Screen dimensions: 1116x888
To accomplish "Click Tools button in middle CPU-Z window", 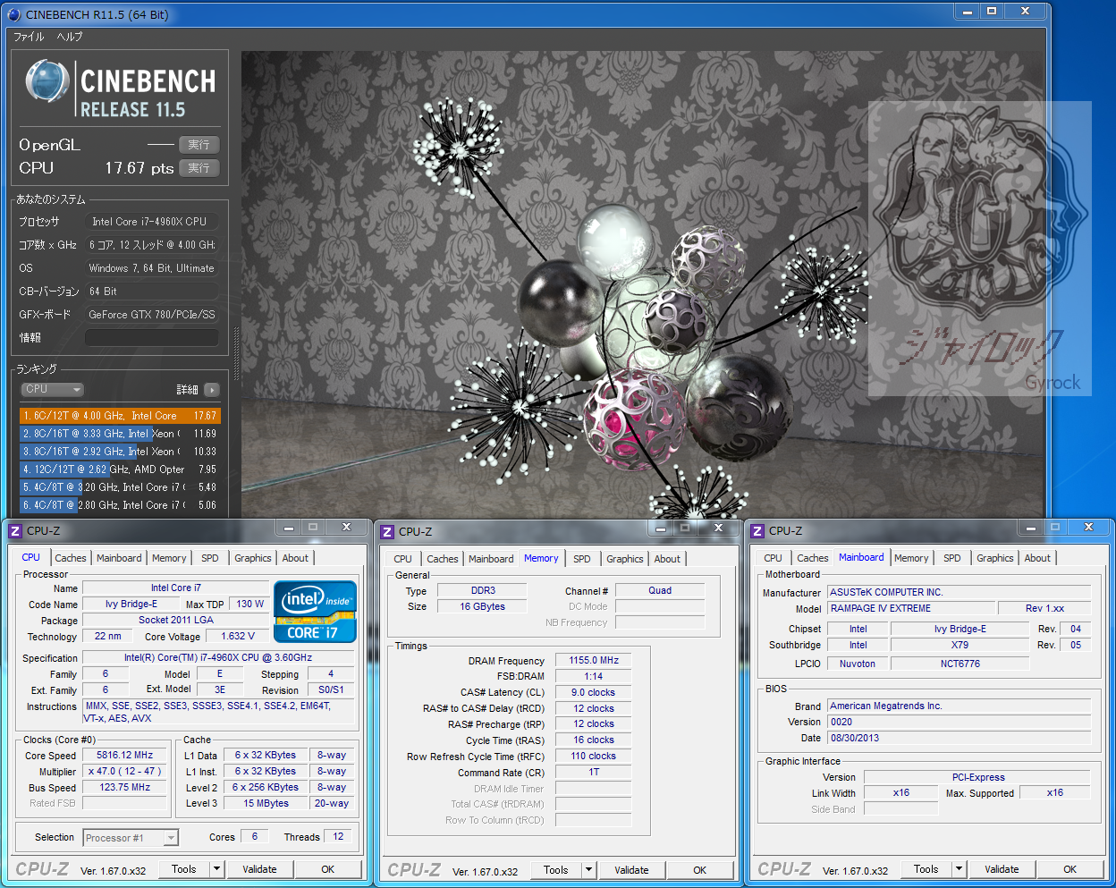I will (556, 870).
